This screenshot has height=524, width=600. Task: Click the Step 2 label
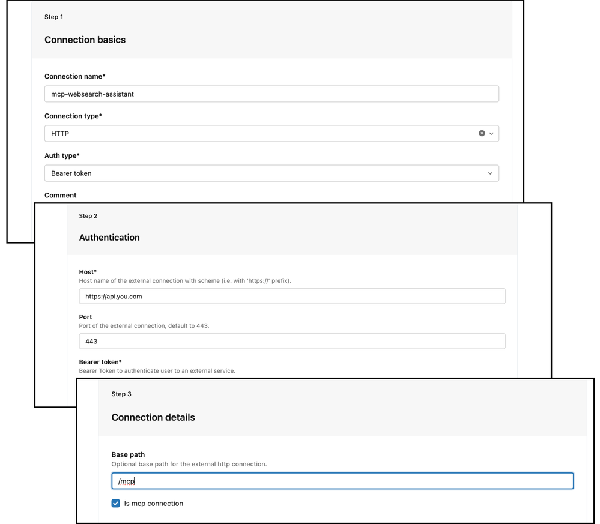[88, 216]
